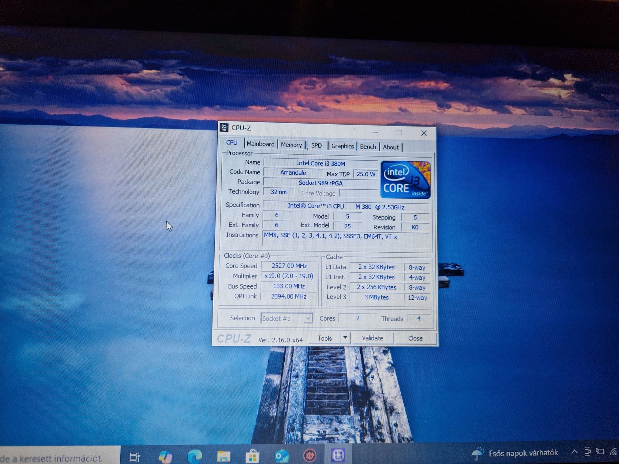
Task: Switch to the CPU tab
Action: click(x=232, y=142)
